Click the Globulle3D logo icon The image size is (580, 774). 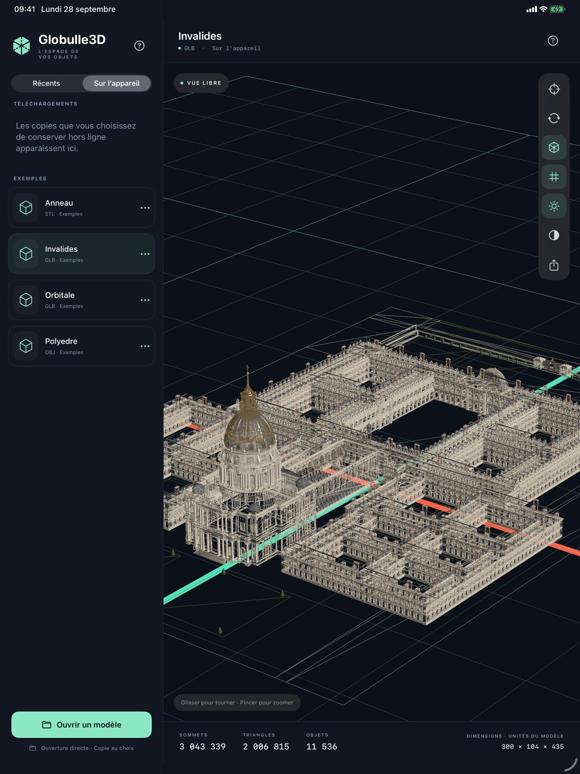click(x=22, y=45)
